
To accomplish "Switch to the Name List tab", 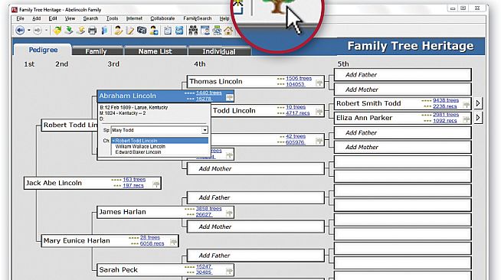I will pyautogui.click(x=156, y=51).
